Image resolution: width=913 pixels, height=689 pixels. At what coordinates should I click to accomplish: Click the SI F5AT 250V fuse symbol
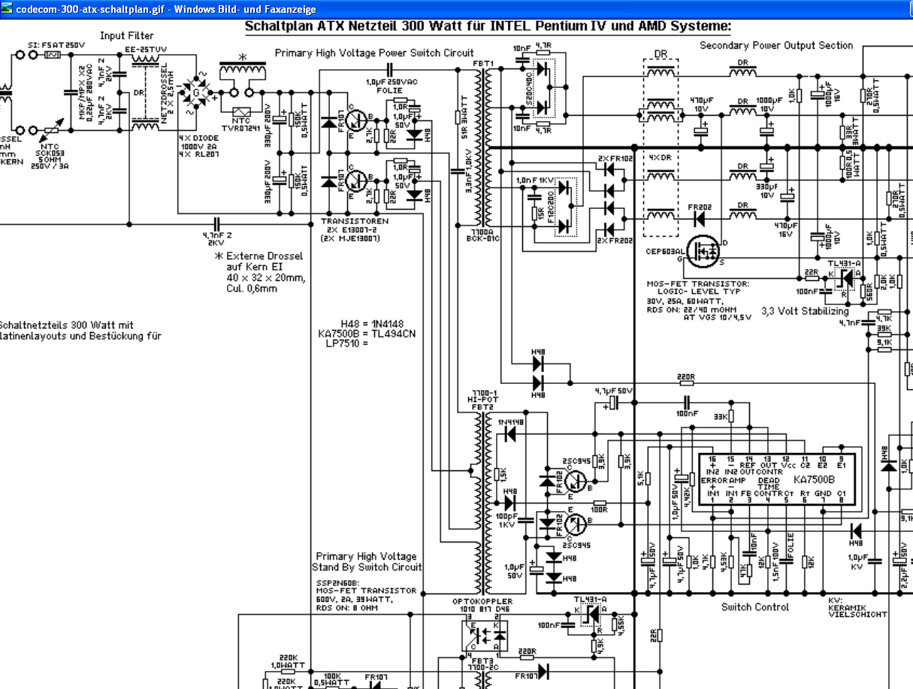(53, 56)
